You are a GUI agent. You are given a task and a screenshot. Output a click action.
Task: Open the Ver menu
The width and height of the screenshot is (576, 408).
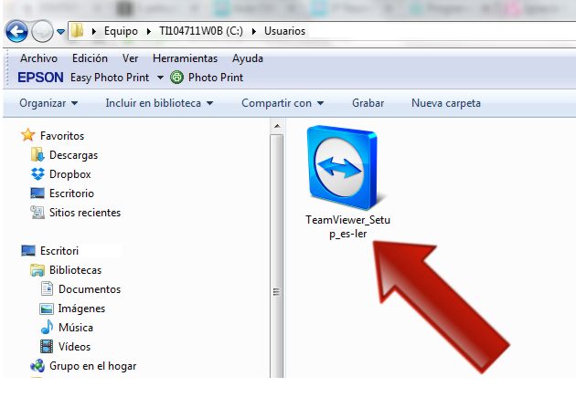[x=130, y=58]
